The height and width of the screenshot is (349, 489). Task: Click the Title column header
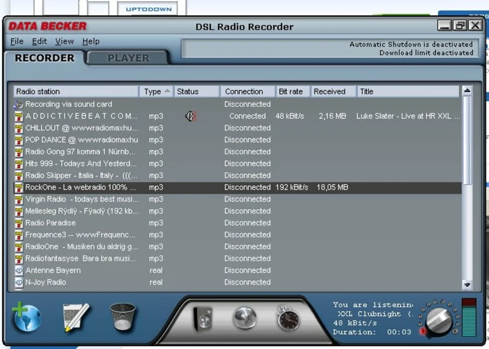408,91
